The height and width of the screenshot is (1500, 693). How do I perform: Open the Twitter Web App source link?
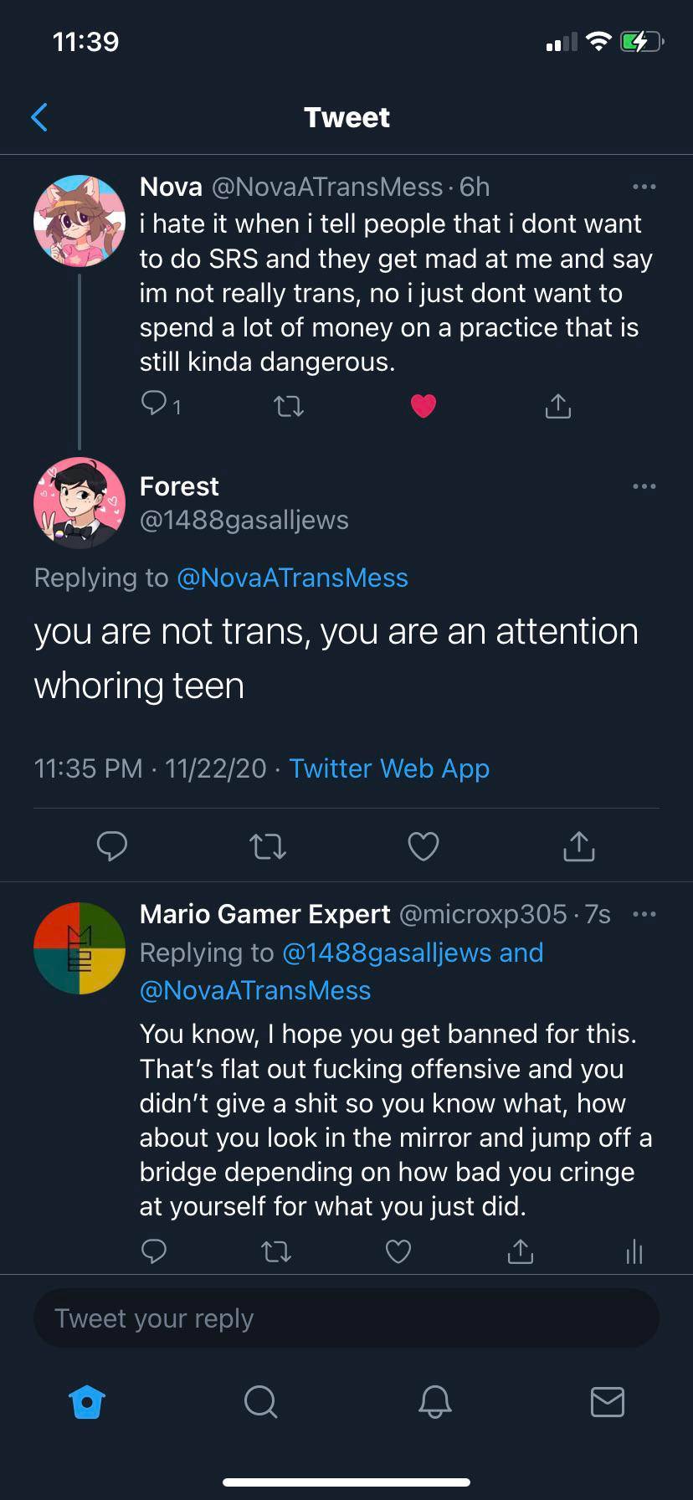pos(389,768)
